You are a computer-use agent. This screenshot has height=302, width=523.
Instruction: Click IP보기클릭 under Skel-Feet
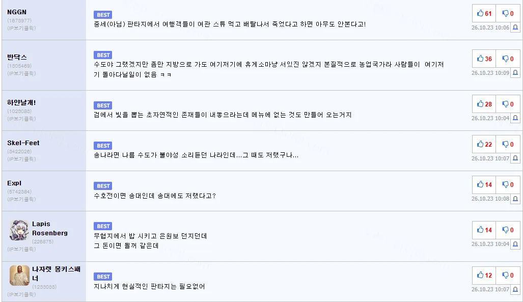coord(21,159)
